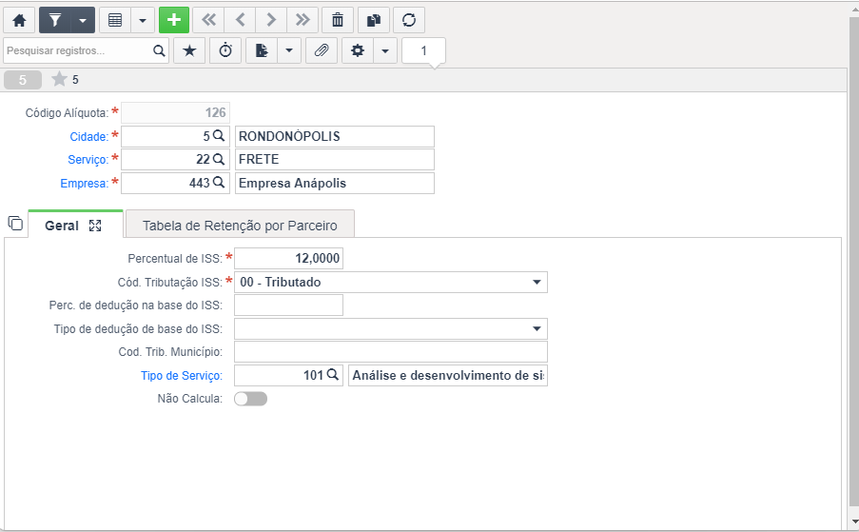Open Tipo de dedução de base dropdown
859x532 pixels.
pos(391,328)
